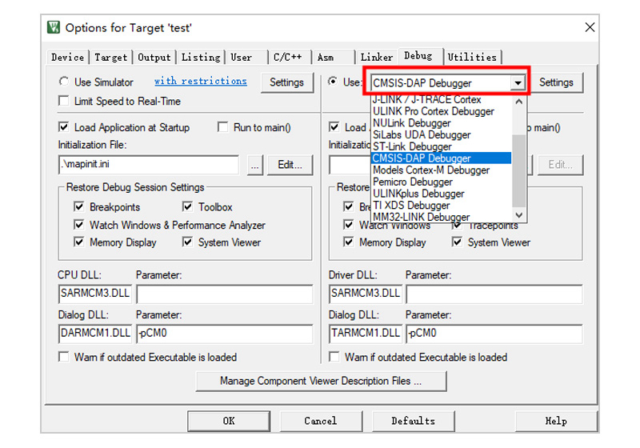
Task: Open the debugger selection combo box arrow
Action: coord(518,83)
